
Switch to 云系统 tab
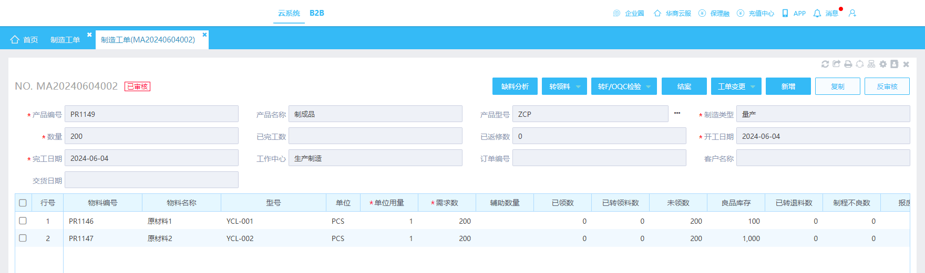click(x=289, y=13)
